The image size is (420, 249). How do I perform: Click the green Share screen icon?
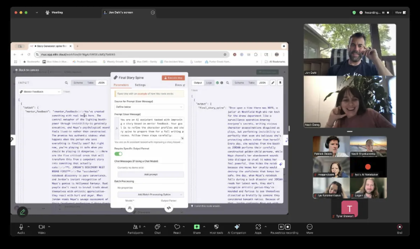(x=196, y=227)
